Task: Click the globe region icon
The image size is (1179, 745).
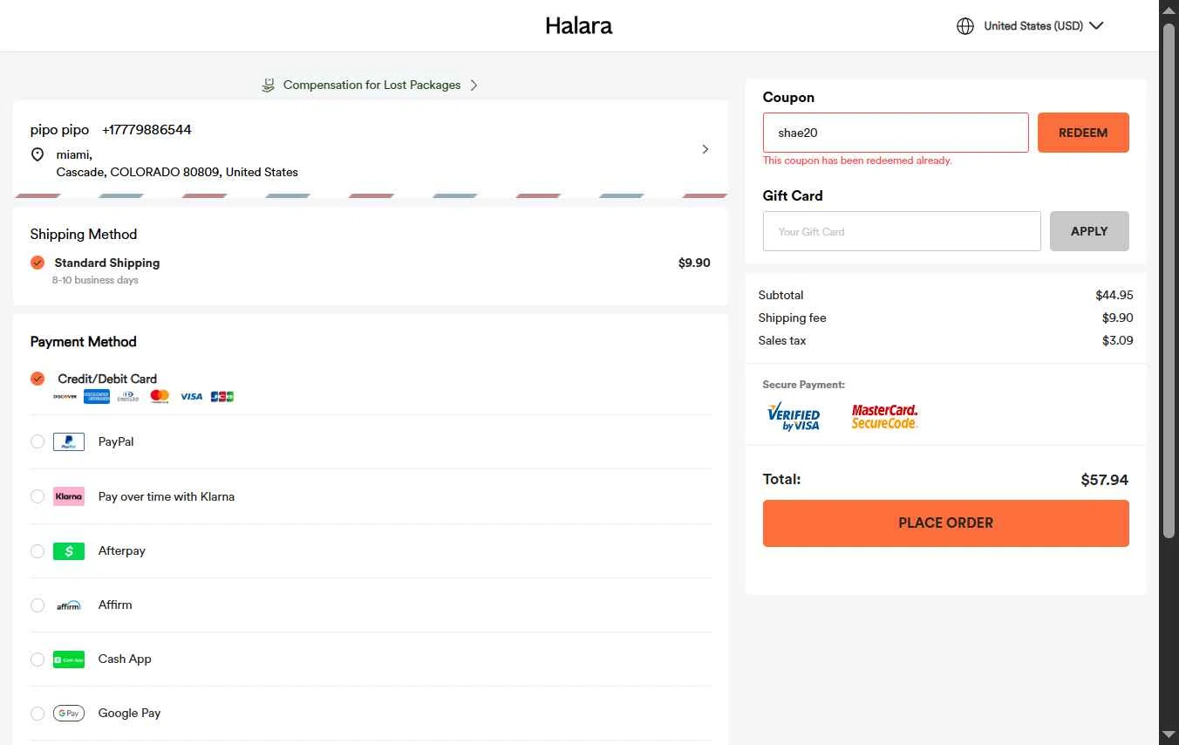Action: pyautogui.click(x=965, y=26)
